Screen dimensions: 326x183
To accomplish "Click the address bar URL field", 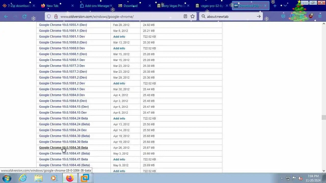I will tap(121, 17).
